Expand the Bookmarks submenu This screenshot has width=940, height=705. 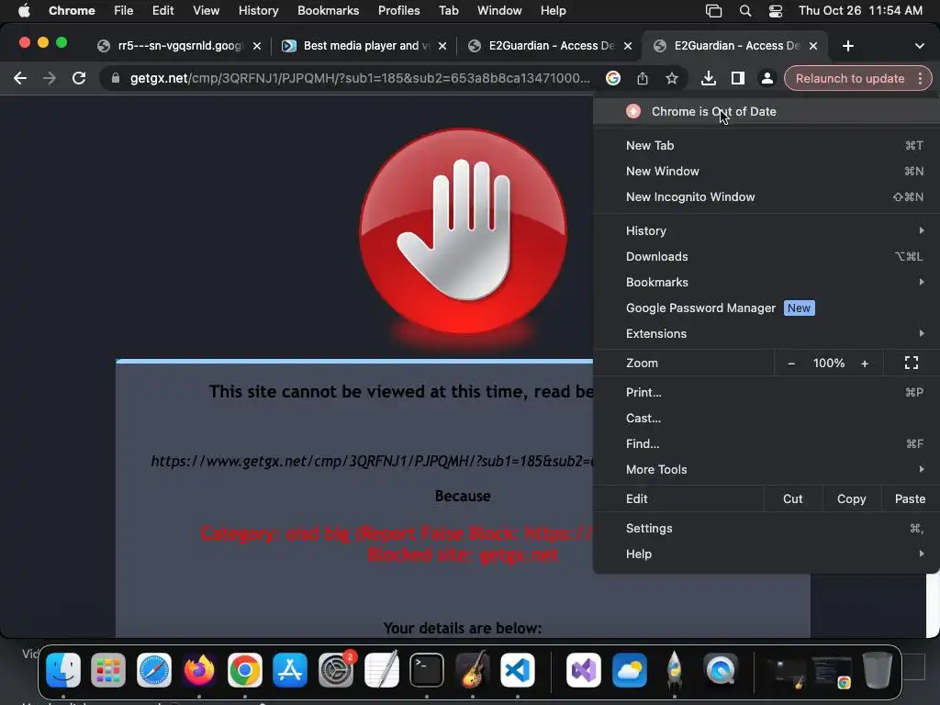pyautogui.click(x=767, y=283)
